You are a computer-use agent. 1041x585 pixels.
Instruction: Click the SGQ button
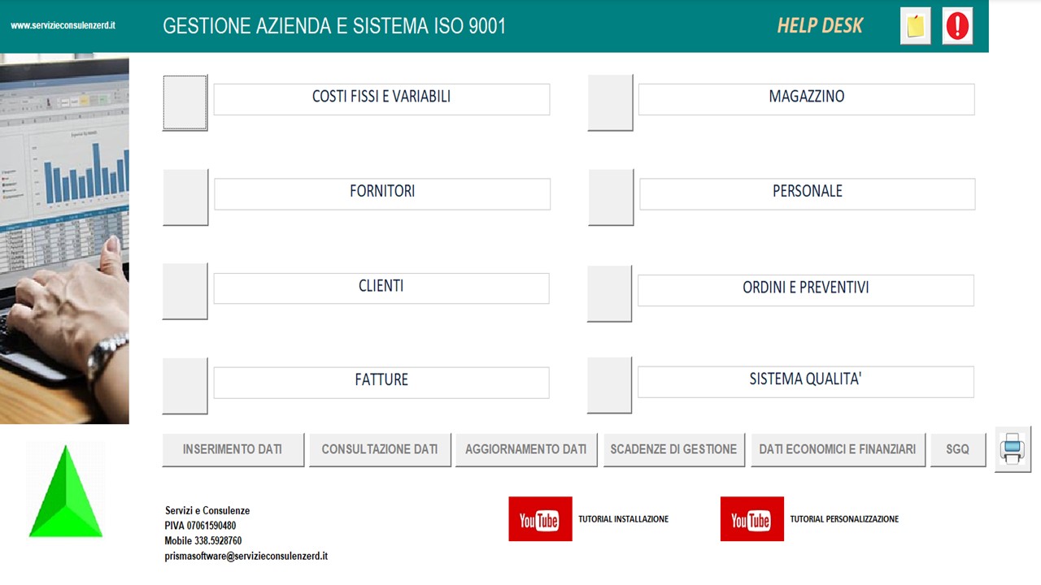coord(958,449)
